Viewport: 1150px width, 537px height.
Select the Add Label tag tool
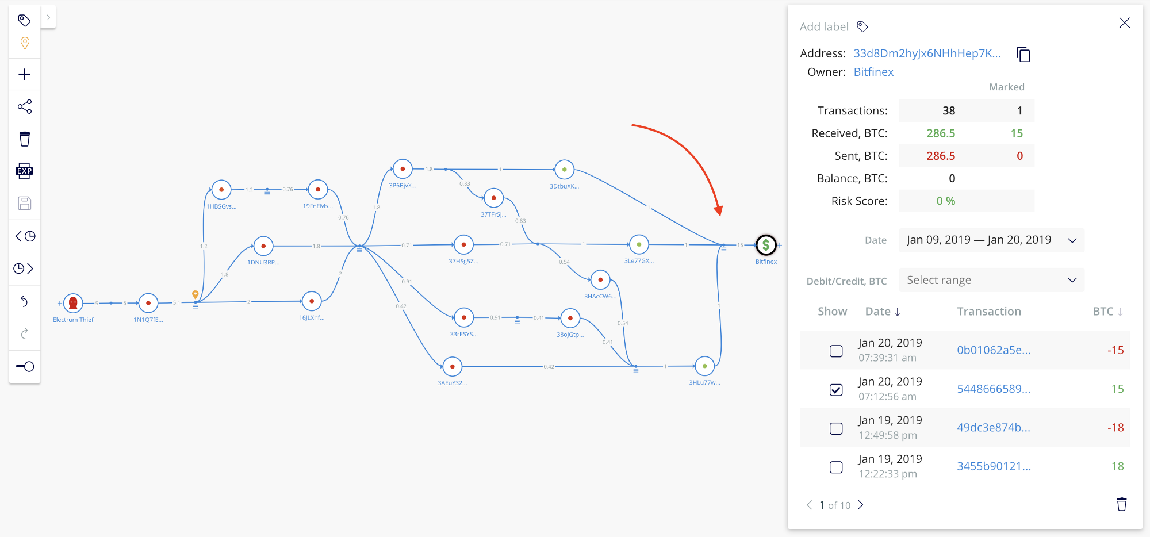point(24,19)
